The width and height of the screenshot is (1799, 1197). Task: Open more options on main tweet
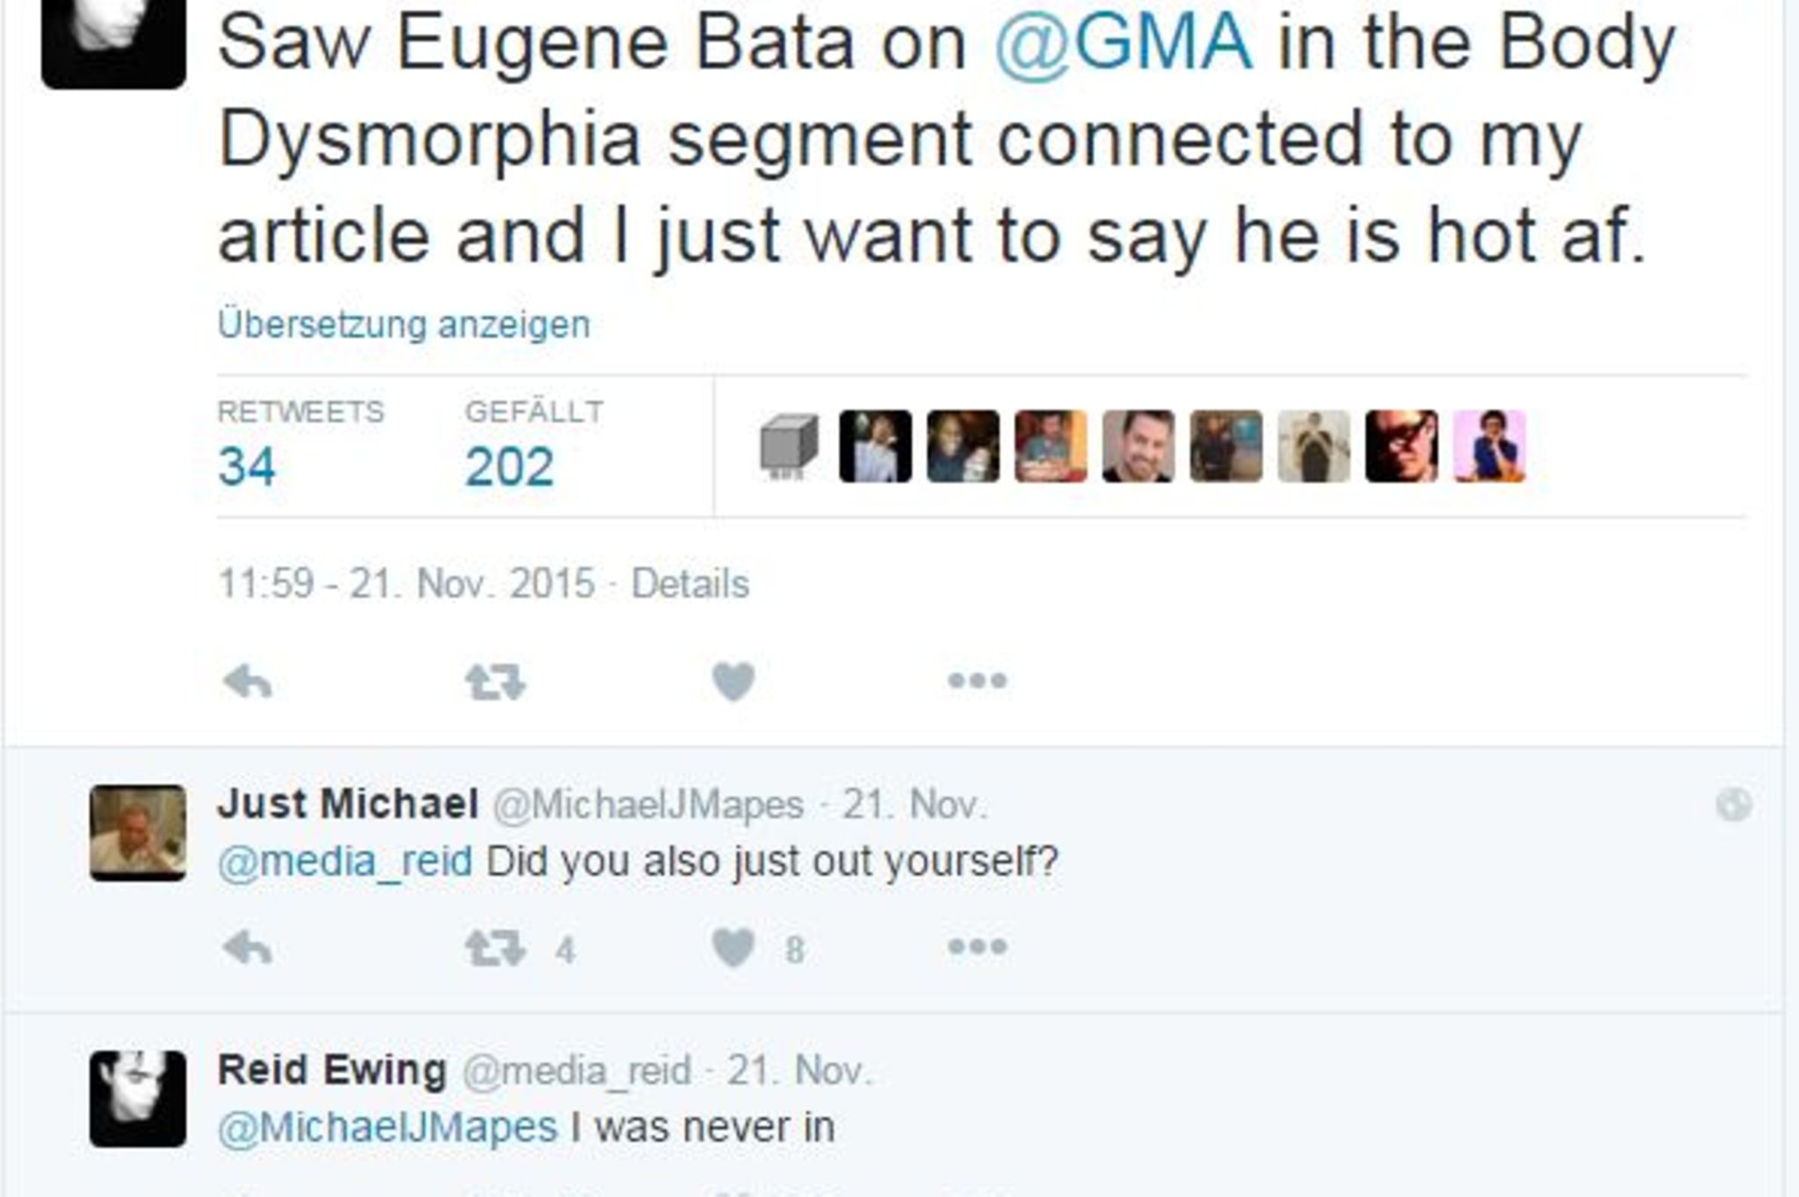point(977,681)
